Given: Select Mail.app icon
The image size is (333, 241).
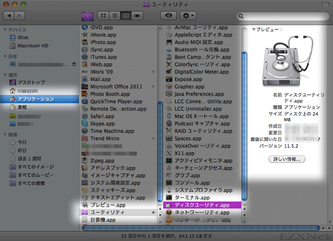Looking at the screenshot, I should pyautogui.click(x=85, y=79).
